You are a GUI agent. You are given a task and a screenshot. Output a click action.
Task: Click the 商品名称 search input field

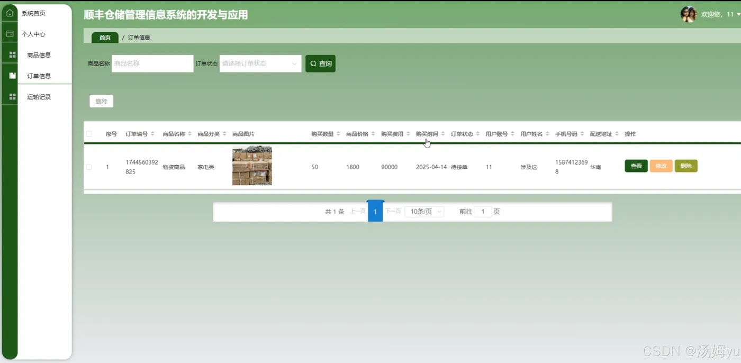tap(152, 63)
